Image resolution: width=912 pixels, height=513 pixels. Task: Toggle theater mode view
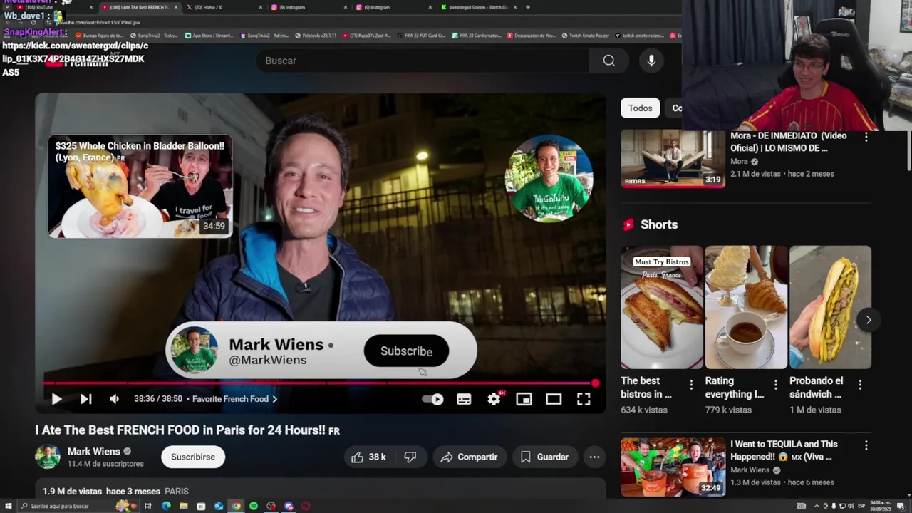554,399
